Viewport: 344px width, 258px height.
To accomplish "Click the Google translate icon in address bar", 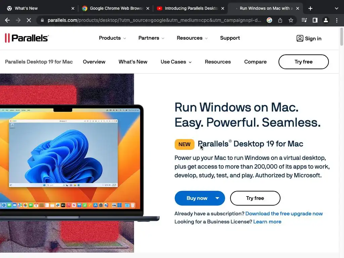I will [x=269, y=20].
